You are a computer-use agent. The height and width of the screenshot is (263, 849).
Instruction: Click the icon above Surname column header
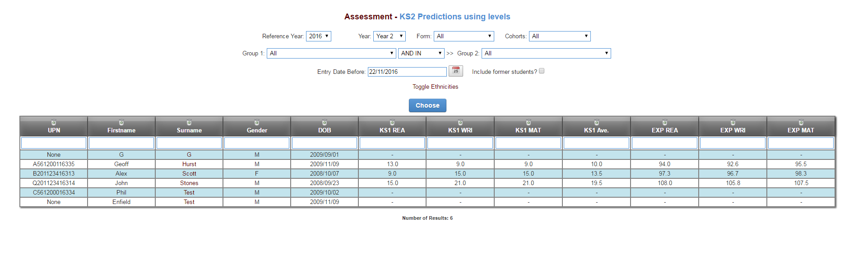pyautogui.click(x=189, y=122)
